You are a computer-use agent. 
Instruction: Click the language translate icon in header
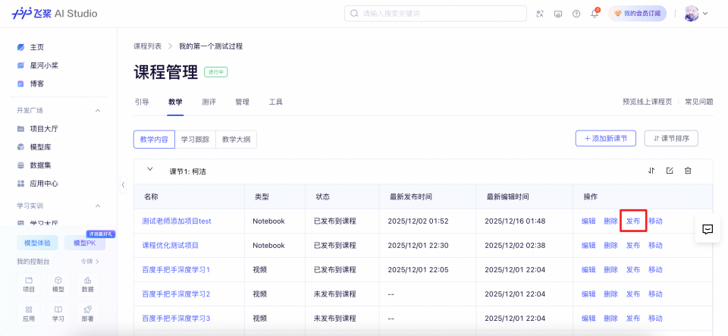[540, 14]
